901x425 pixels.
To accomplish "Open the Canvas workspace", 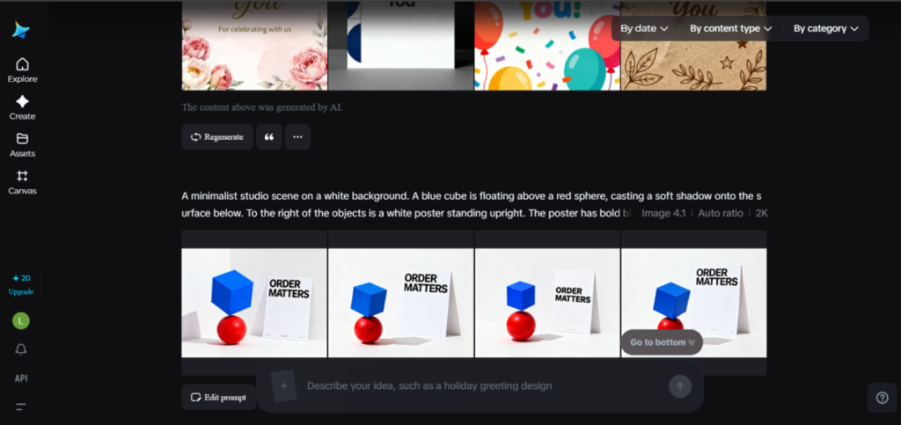I will pyautogui.click(x=22, y=182).
